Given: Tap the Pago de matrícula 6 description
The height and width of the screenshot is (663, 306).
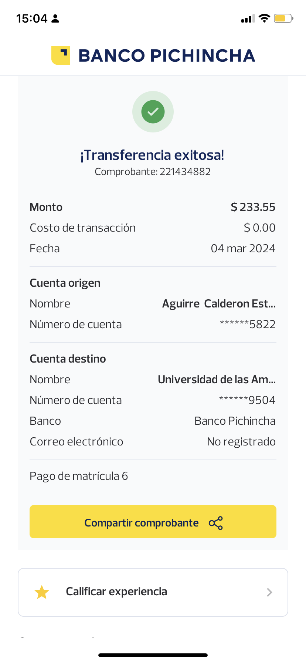Looking at the screenshot, I should 79,476.
